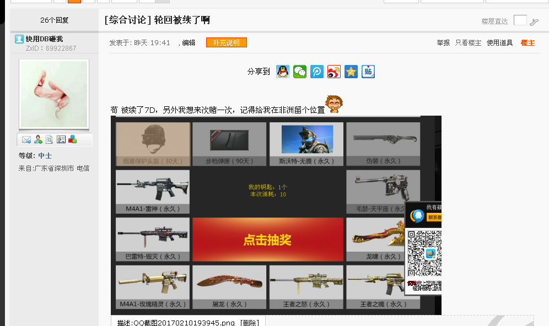Click the jump-to-floor go icon
Image resolution: width=549 pixels, height=326 pixels.
point(534,22)
